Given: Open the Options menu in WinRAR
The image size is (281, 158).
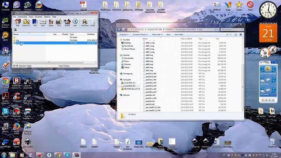Looking at the screenshot, I should point(47,17).
